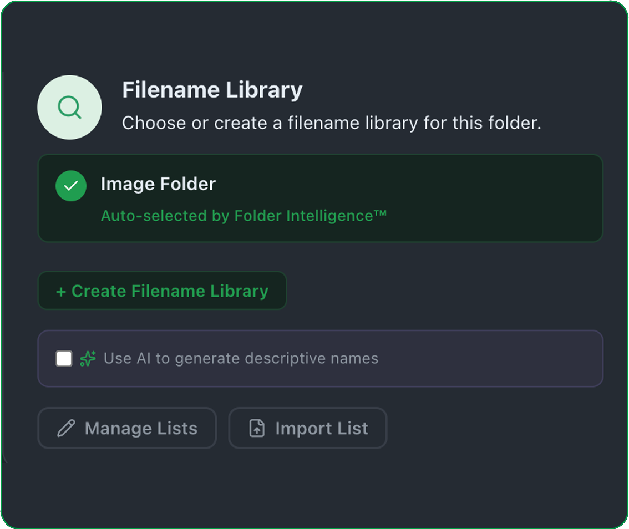Click 'Auto-selected by Folder Intelligence™' text
Image resolution: width=629 pixels, height=529 pixels.
[244, 216]
